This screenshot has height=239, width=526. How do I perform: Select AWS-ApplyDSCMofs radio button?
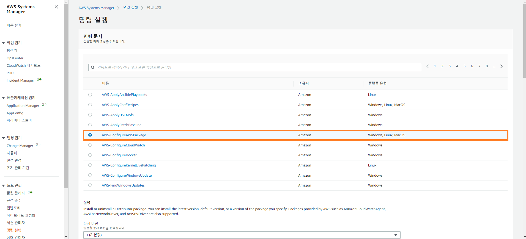click(90, 115)
